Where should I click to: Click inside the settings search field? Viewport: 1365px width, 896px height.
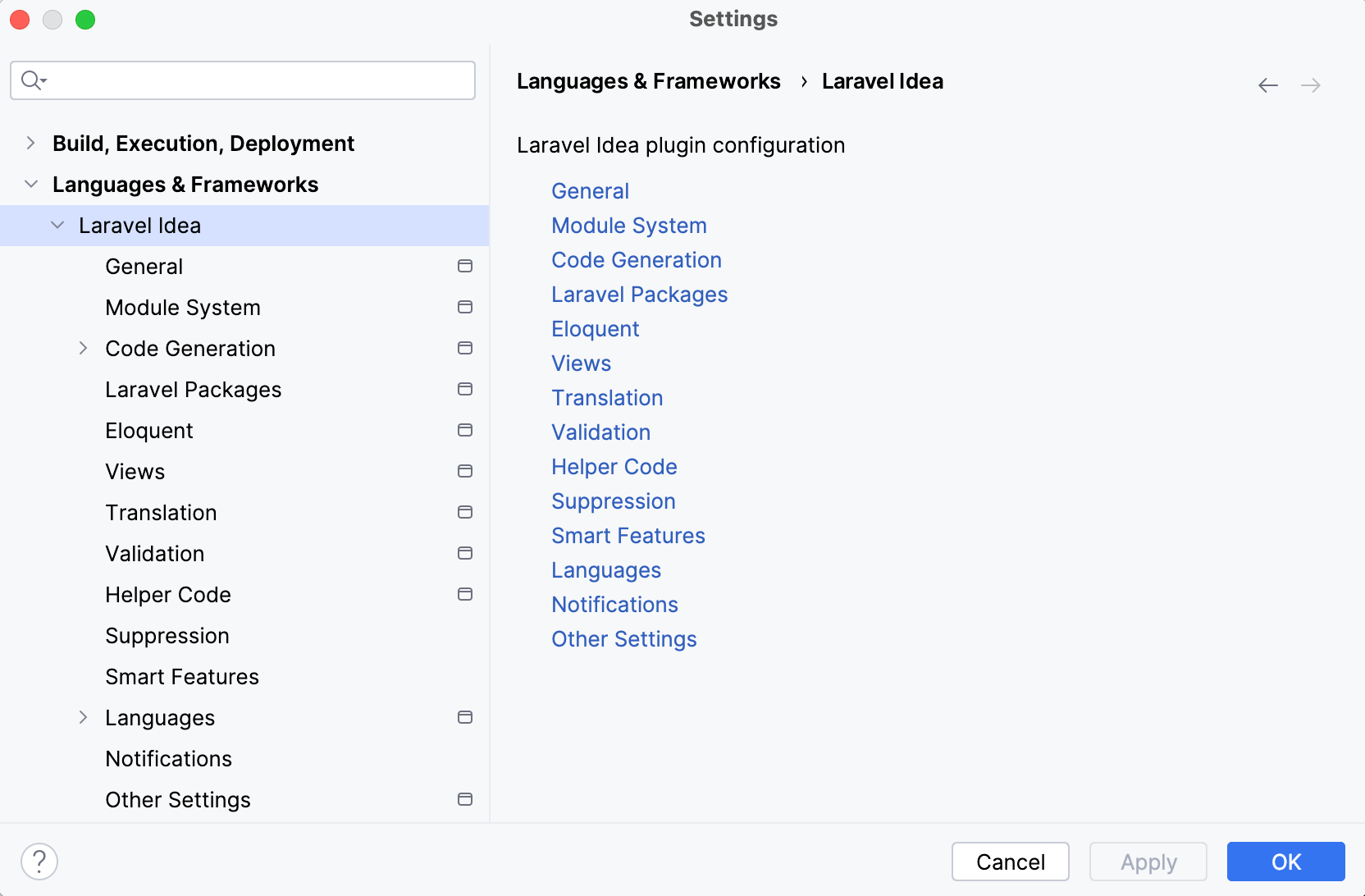tap(242, 80)
